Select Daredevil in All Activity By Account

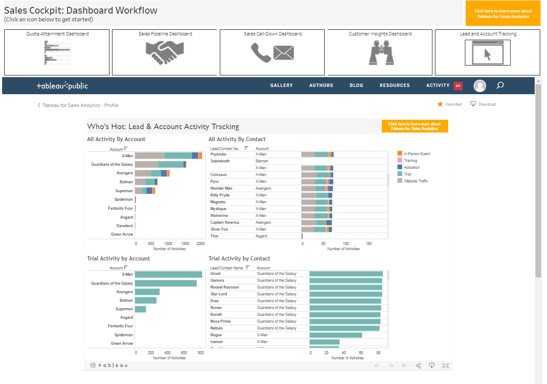pos(125,226)
